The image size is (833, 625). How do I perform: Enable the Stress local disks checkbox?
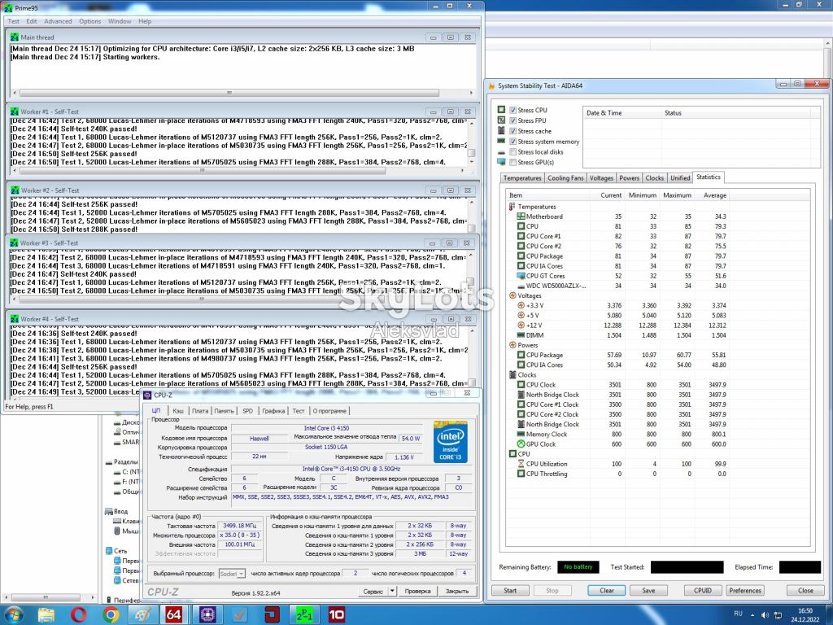click(512, 152)
